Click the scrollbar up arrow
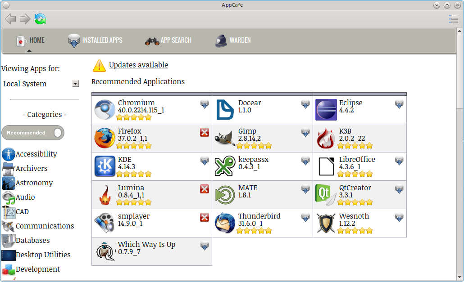 (459, 31)
